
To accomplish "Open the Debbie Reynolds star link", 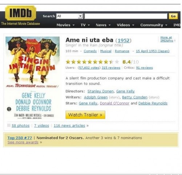I will [153, 103].
